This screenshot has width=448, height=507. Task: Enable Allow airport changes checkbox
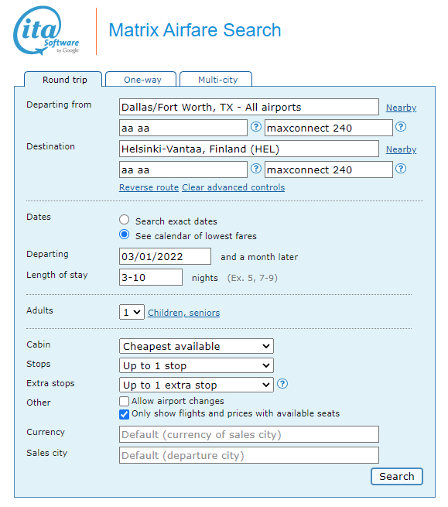[124, 401]
